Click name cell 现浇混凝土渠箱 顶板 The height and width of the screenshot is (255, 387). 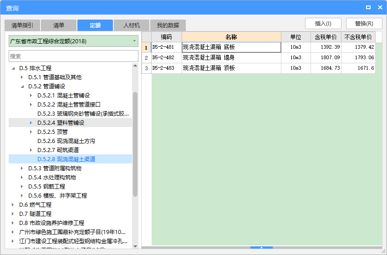231,68
